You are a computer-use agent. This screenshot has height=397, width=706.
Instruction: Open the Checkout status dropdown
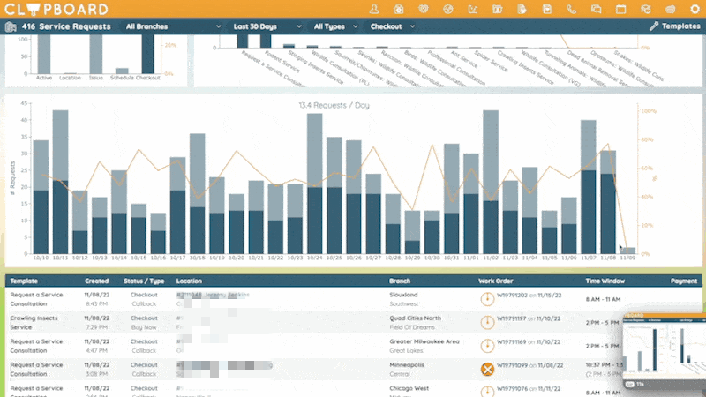[x=392, y=26]
